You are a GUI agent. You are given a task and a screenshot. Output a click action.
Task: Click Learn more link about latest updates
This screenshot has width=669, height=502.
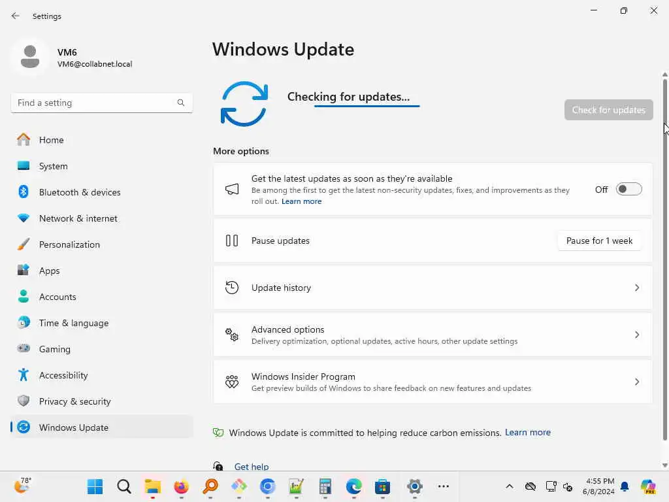(x=301, y=201)
